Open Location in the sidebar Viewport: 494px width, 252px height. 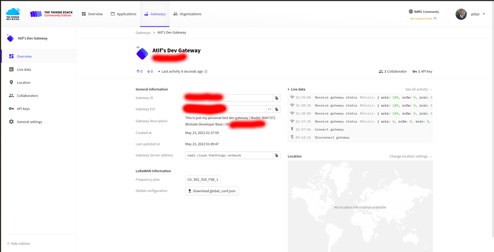click(x=38, y=82)
